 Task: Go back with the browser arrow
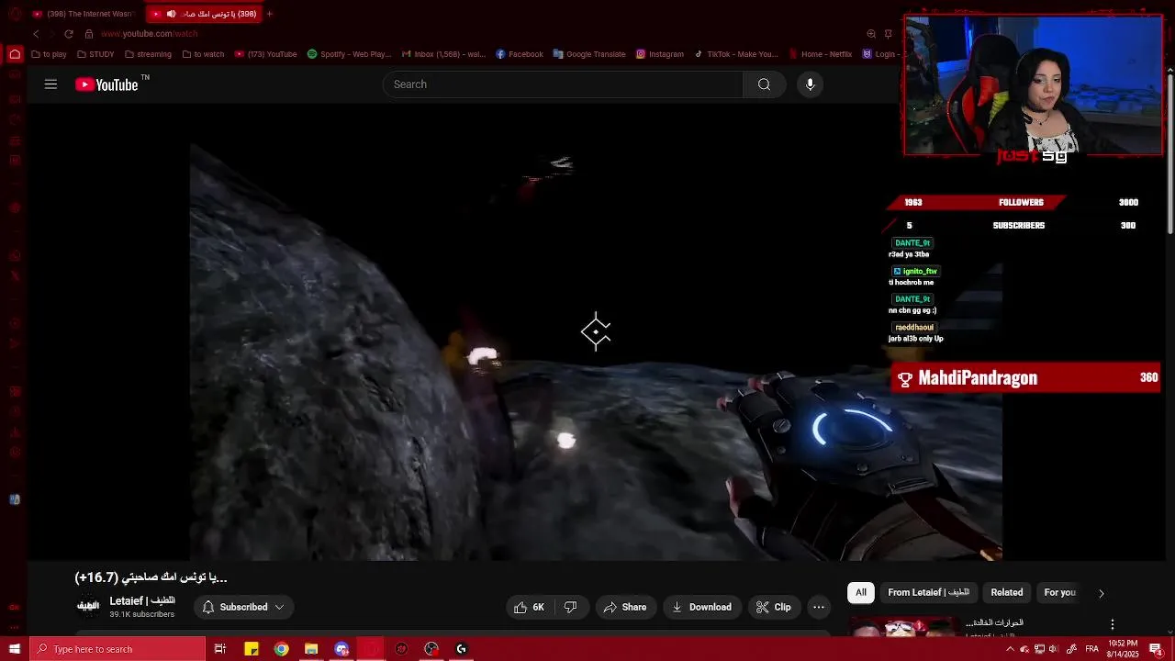click(36, 34)
